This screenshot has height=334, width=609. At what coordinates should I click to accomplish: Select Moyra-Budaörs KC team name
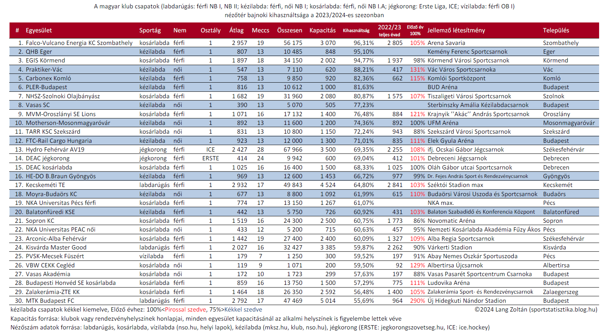(51, 194)
